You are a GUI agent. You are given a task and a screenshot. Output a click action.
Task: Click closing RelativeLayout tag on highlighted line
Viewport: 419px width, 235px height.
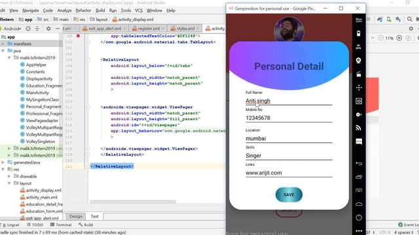112,166
